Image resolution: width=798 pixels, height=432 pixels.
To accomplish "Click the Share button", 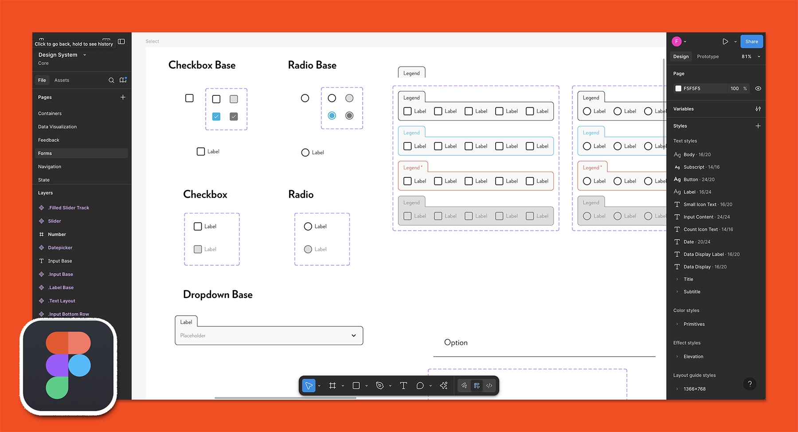I will click(751, 42).
